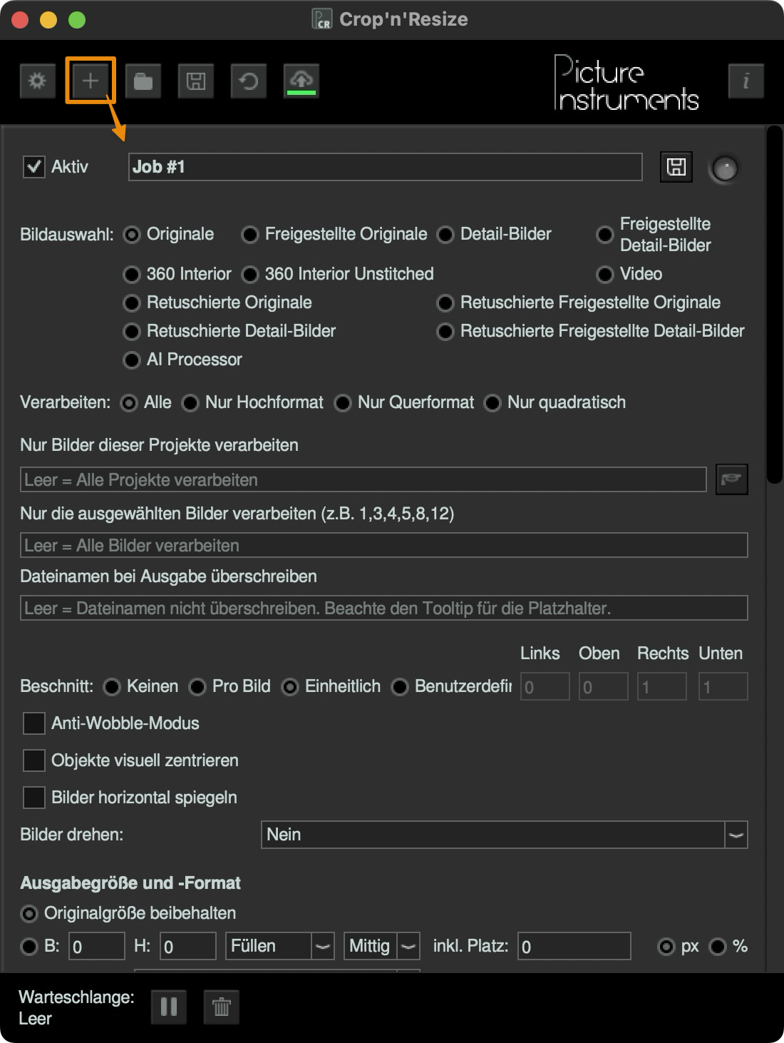
Task: Open the folder icon in the toolbar
Action: [143, 81]
